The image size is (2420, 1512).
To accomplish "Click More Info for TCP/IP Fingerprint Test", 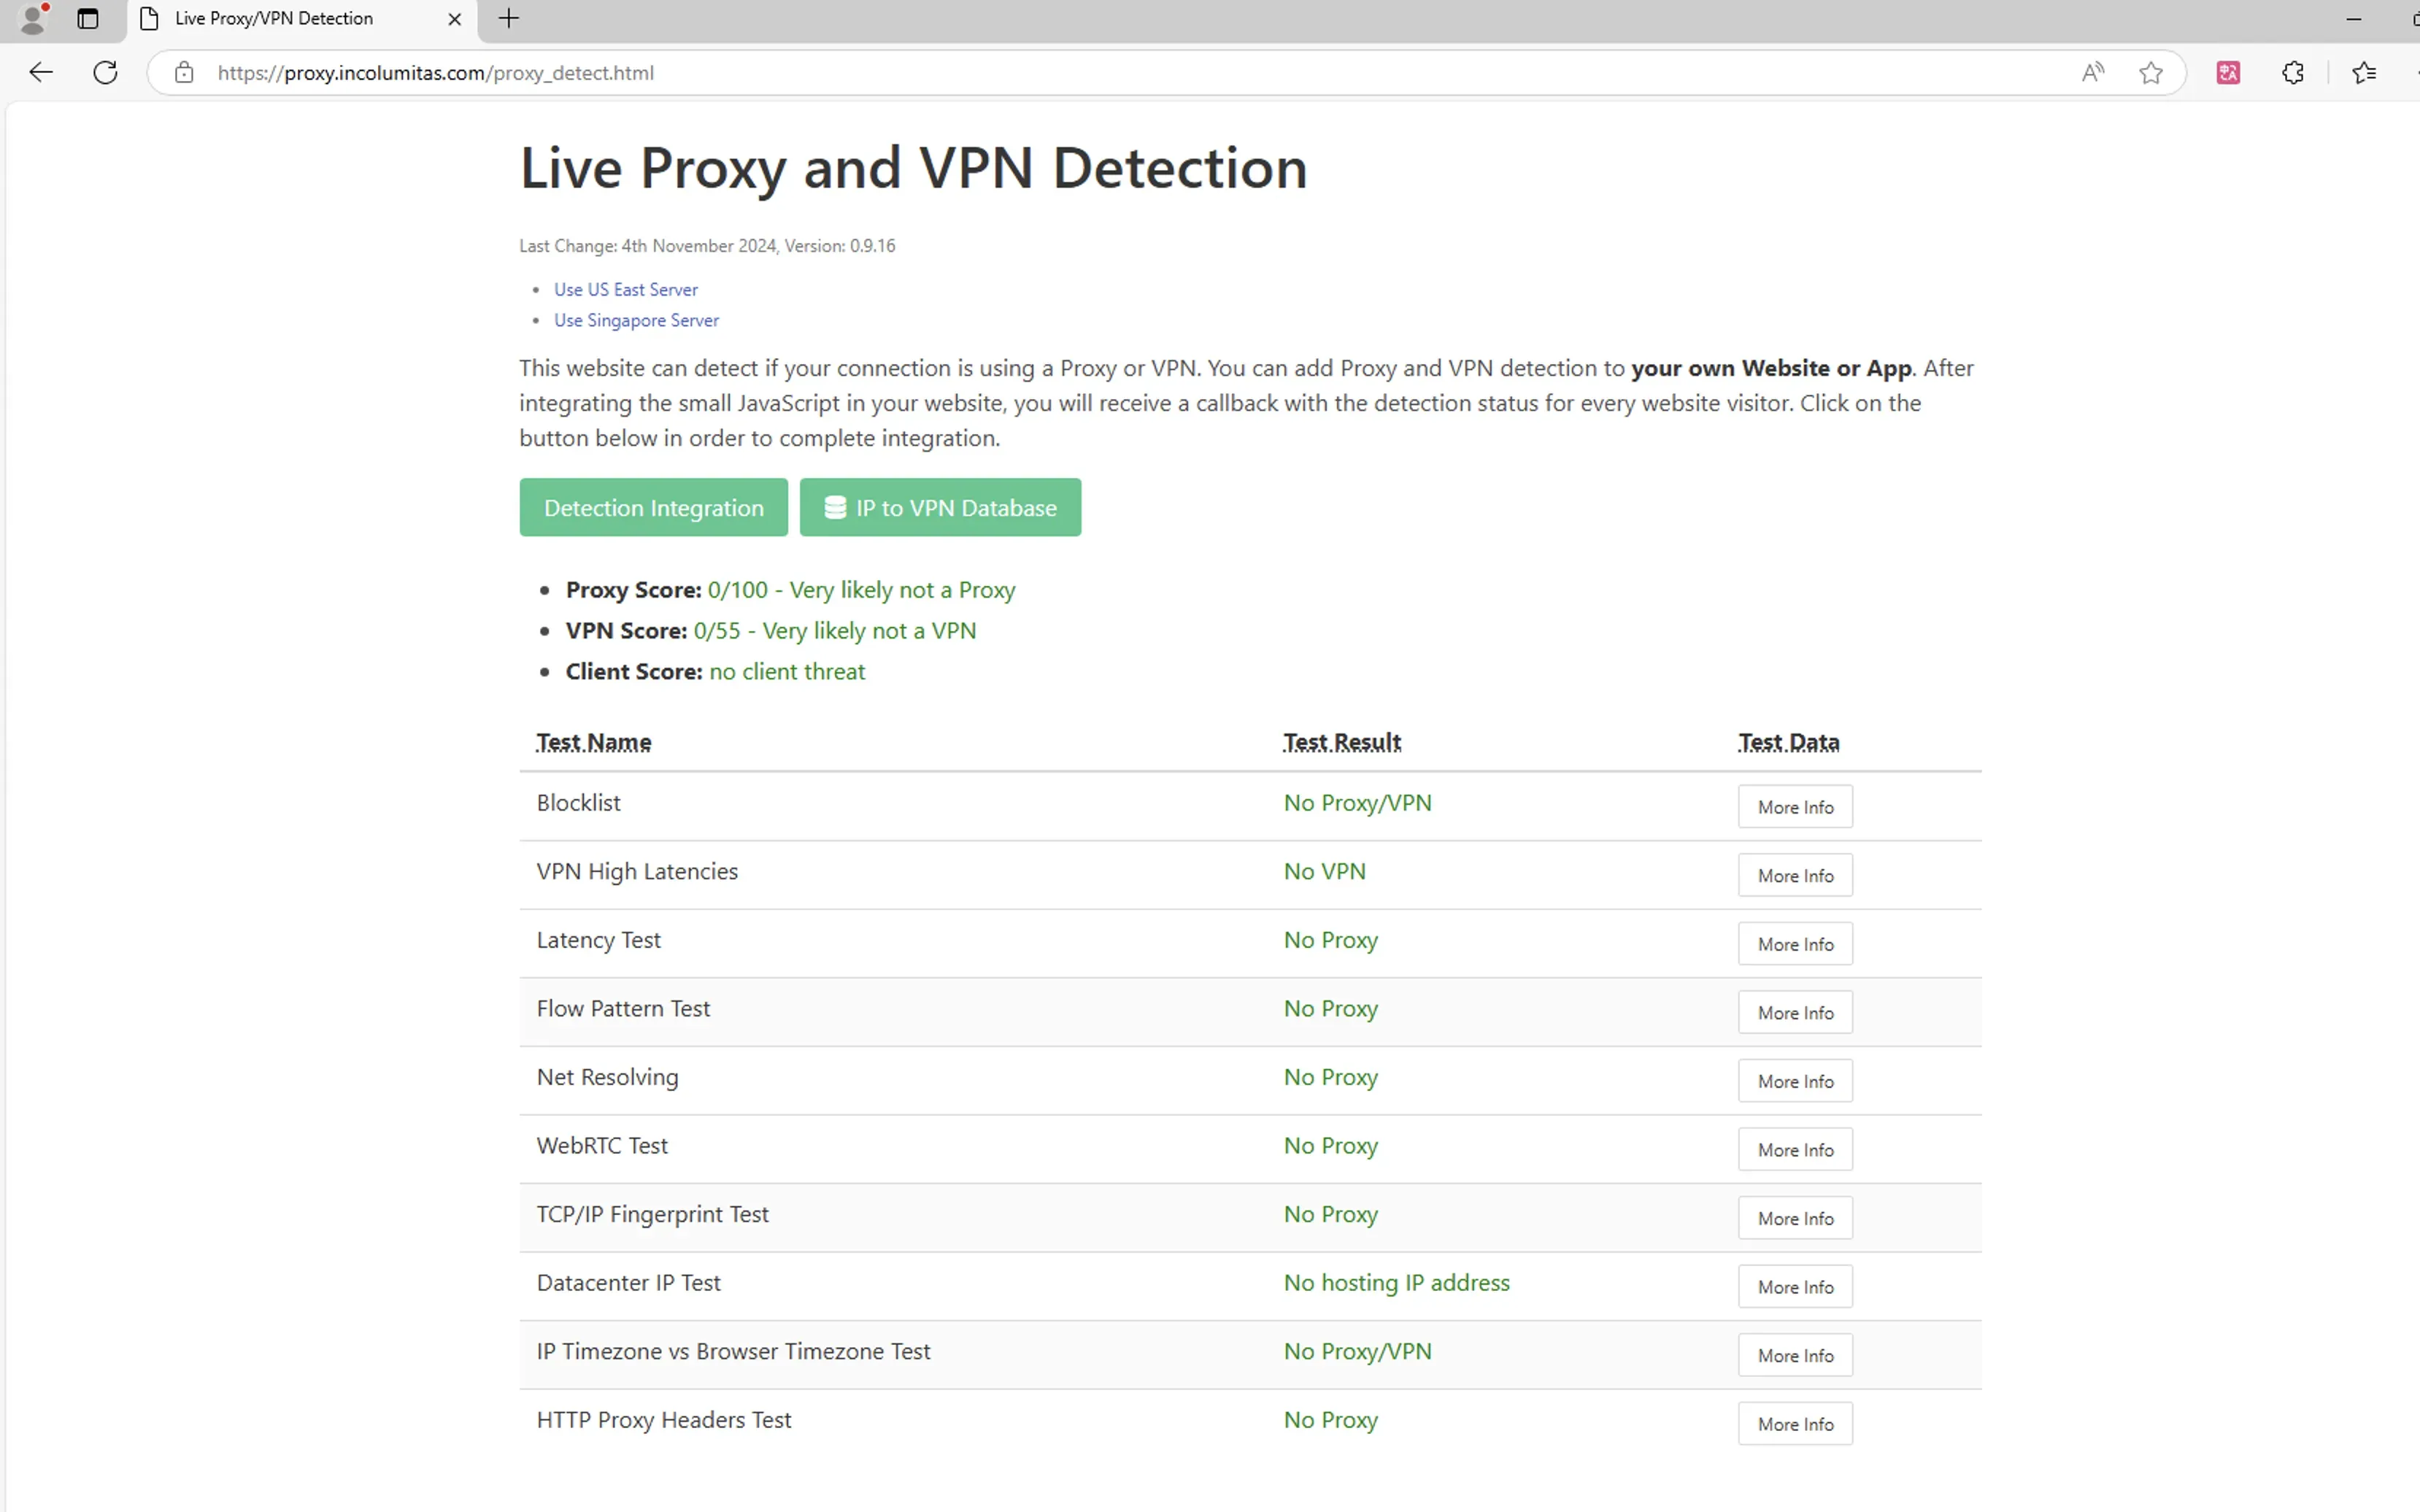I will point(1795,1218).
